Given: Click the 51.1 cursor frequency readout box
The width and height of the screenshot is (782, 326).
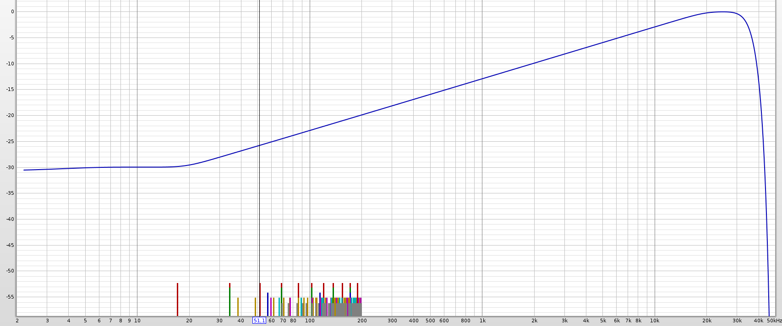Looking at the screenshot, I should point(259,321).
